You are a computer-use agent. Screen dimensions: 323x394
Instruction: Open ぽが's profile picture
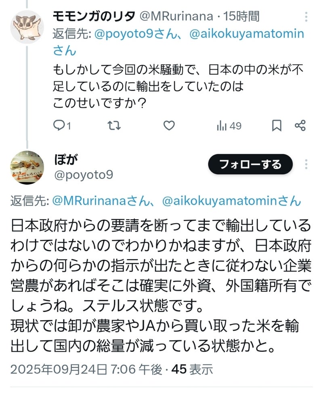(27, 167)
